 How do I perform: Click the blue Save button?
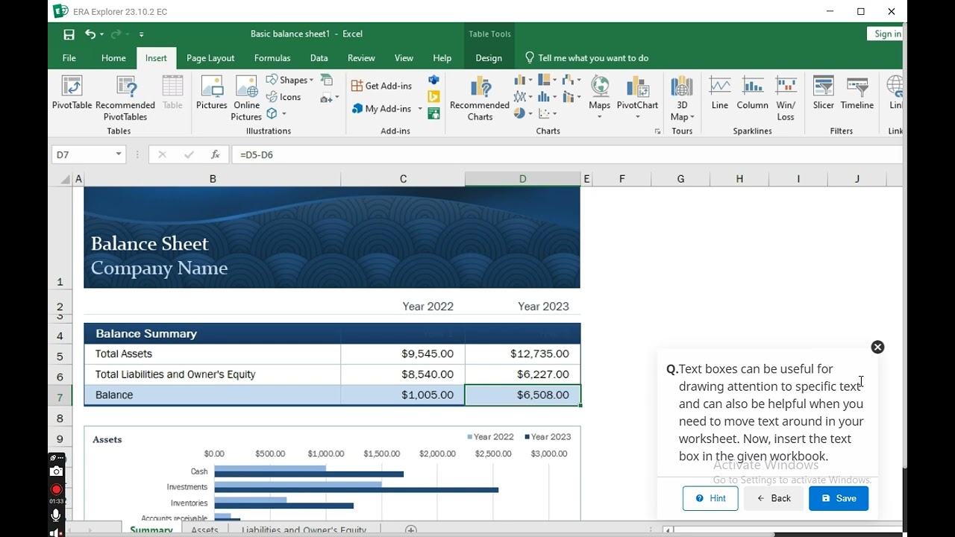(839, 498)
